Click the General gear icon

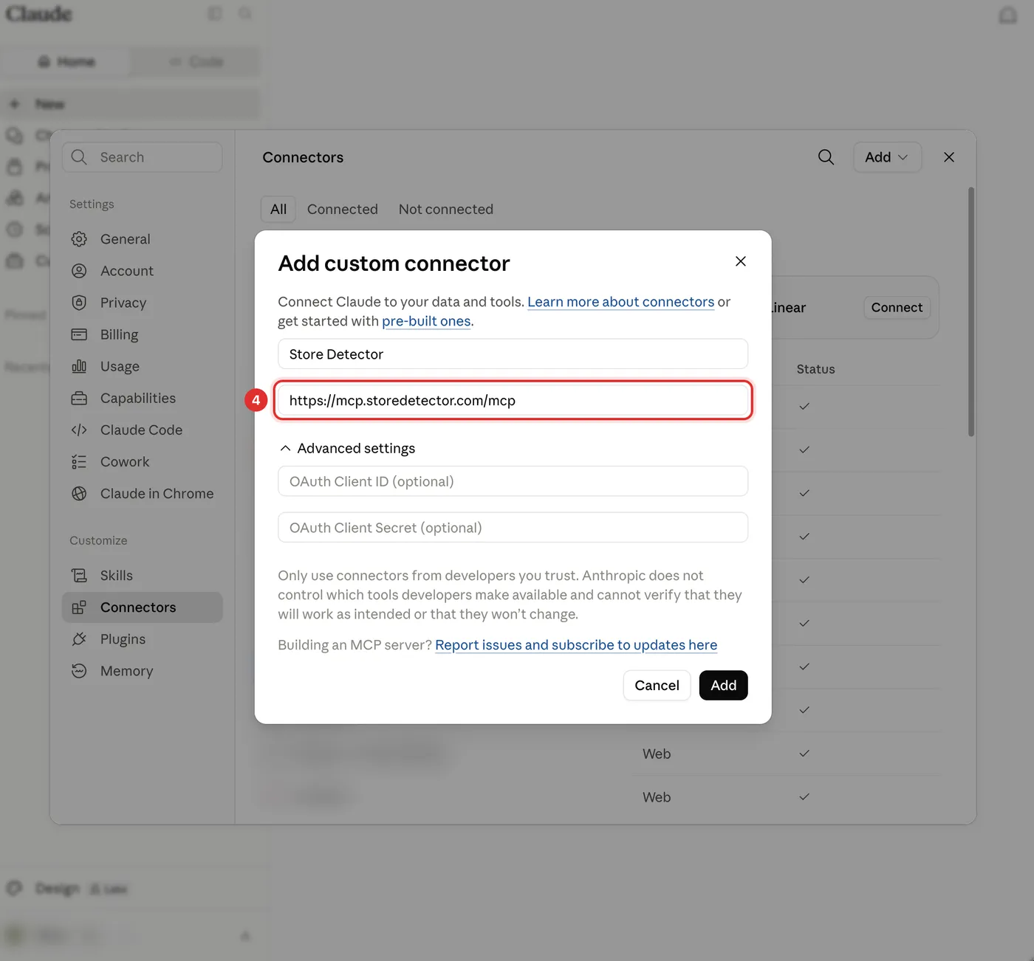click(79, 239)
